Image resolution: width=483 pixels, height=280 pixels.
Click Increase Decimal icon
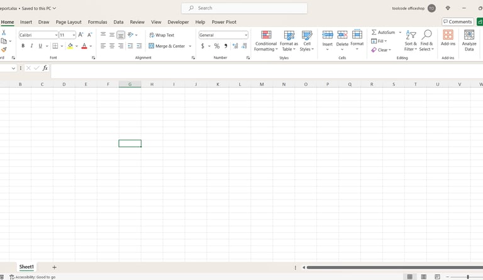click(x=235, y=46)
